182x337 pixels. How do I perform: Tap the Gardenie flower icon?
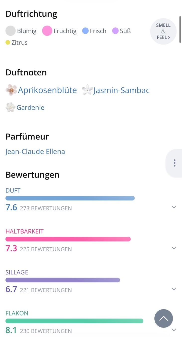pos(10,107)
